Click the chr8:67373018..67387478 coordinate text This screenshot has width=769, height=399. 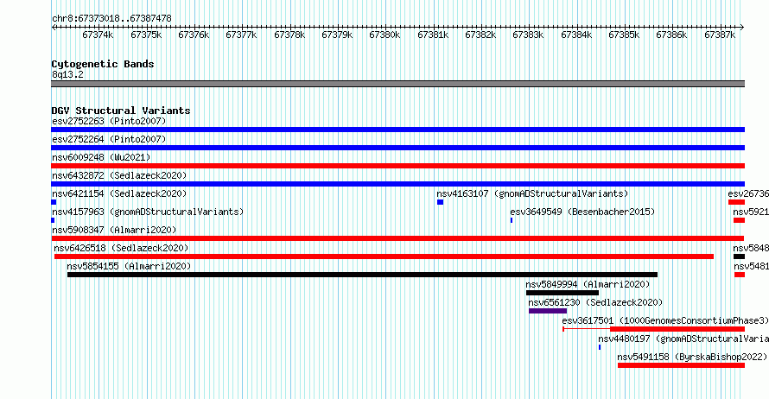(x=111, y=19)
